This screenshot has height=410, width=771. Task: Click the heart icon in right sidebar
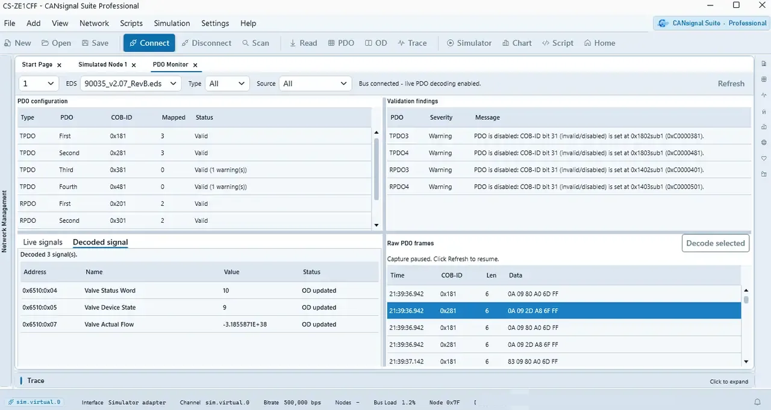(x=764, y=158)
